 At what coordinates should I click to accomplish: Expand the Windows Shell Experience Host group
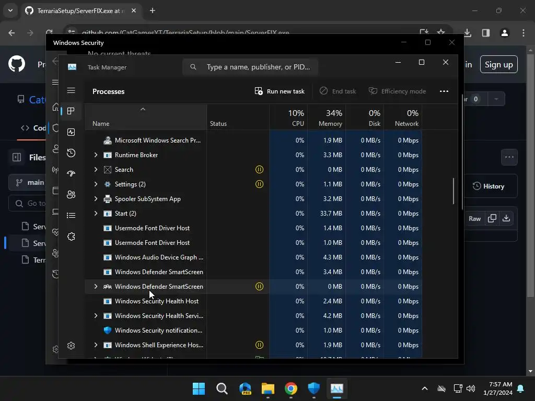(96, 345)
